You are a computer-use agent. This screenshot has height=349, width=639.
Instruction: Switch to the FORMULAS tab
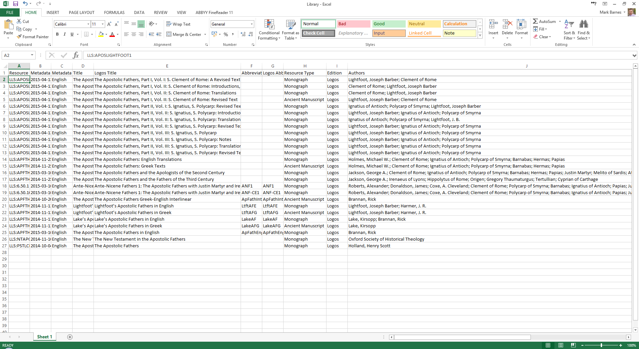(114, 13)
